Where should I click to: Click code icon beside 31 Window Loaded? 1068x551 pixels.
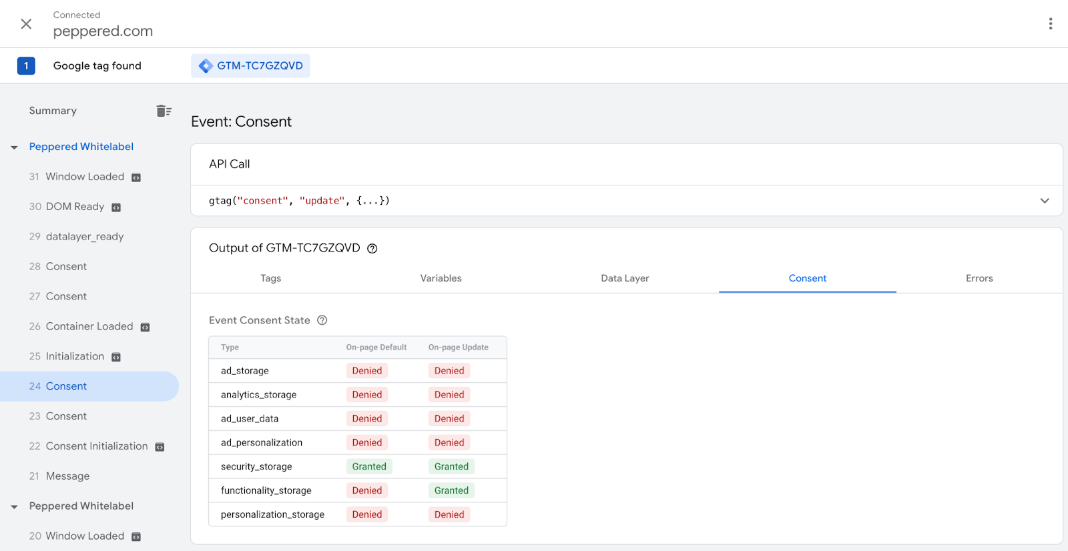coord(136,177)
